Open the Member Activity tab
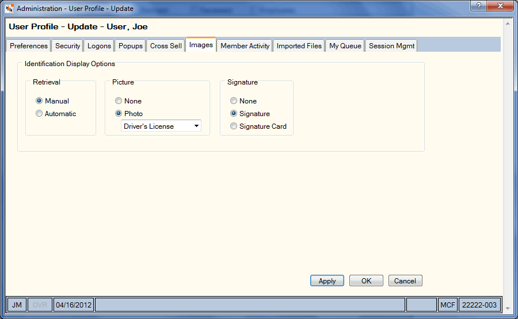518x319 pixels. point(245,46)
